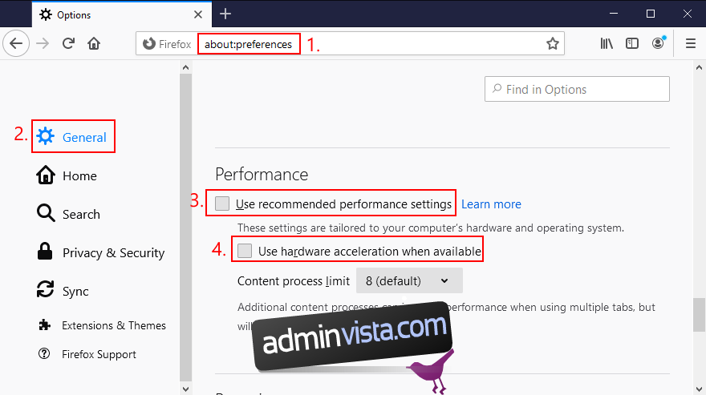Viewport: 706px width, 395px height.
Task: Open the Privacy & Security category
Action: click(100, 252)
